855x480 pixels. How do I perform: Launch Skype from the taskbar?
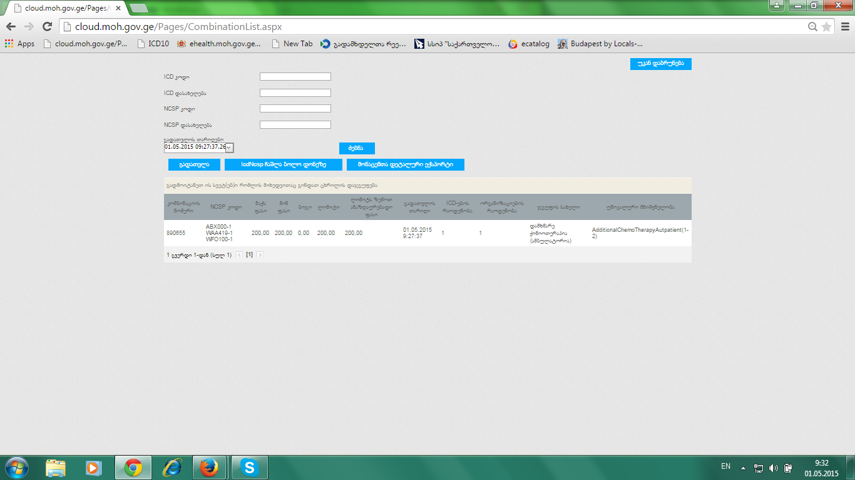[250, 467]
